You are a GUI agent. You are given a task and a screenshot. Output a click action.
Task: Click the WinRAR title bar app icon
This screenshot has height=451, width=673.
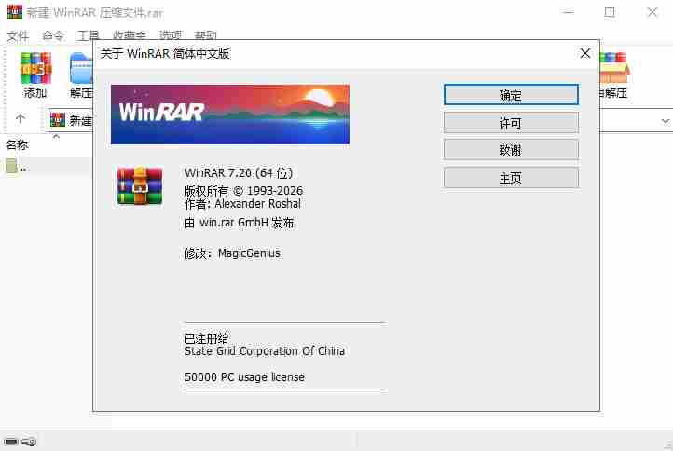click(x=13, y=12)
